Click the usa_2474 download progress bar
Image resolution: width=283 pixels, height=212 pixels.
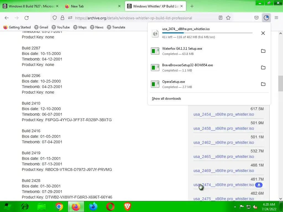pos(207,33)
